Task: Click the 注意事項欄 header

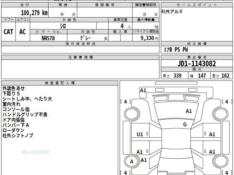Action: [80, 57]
